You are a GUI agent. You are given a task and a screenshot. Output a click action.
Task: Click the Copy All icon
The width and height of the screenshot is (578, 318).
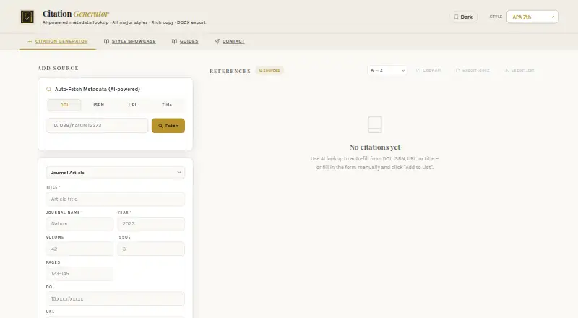418,70
